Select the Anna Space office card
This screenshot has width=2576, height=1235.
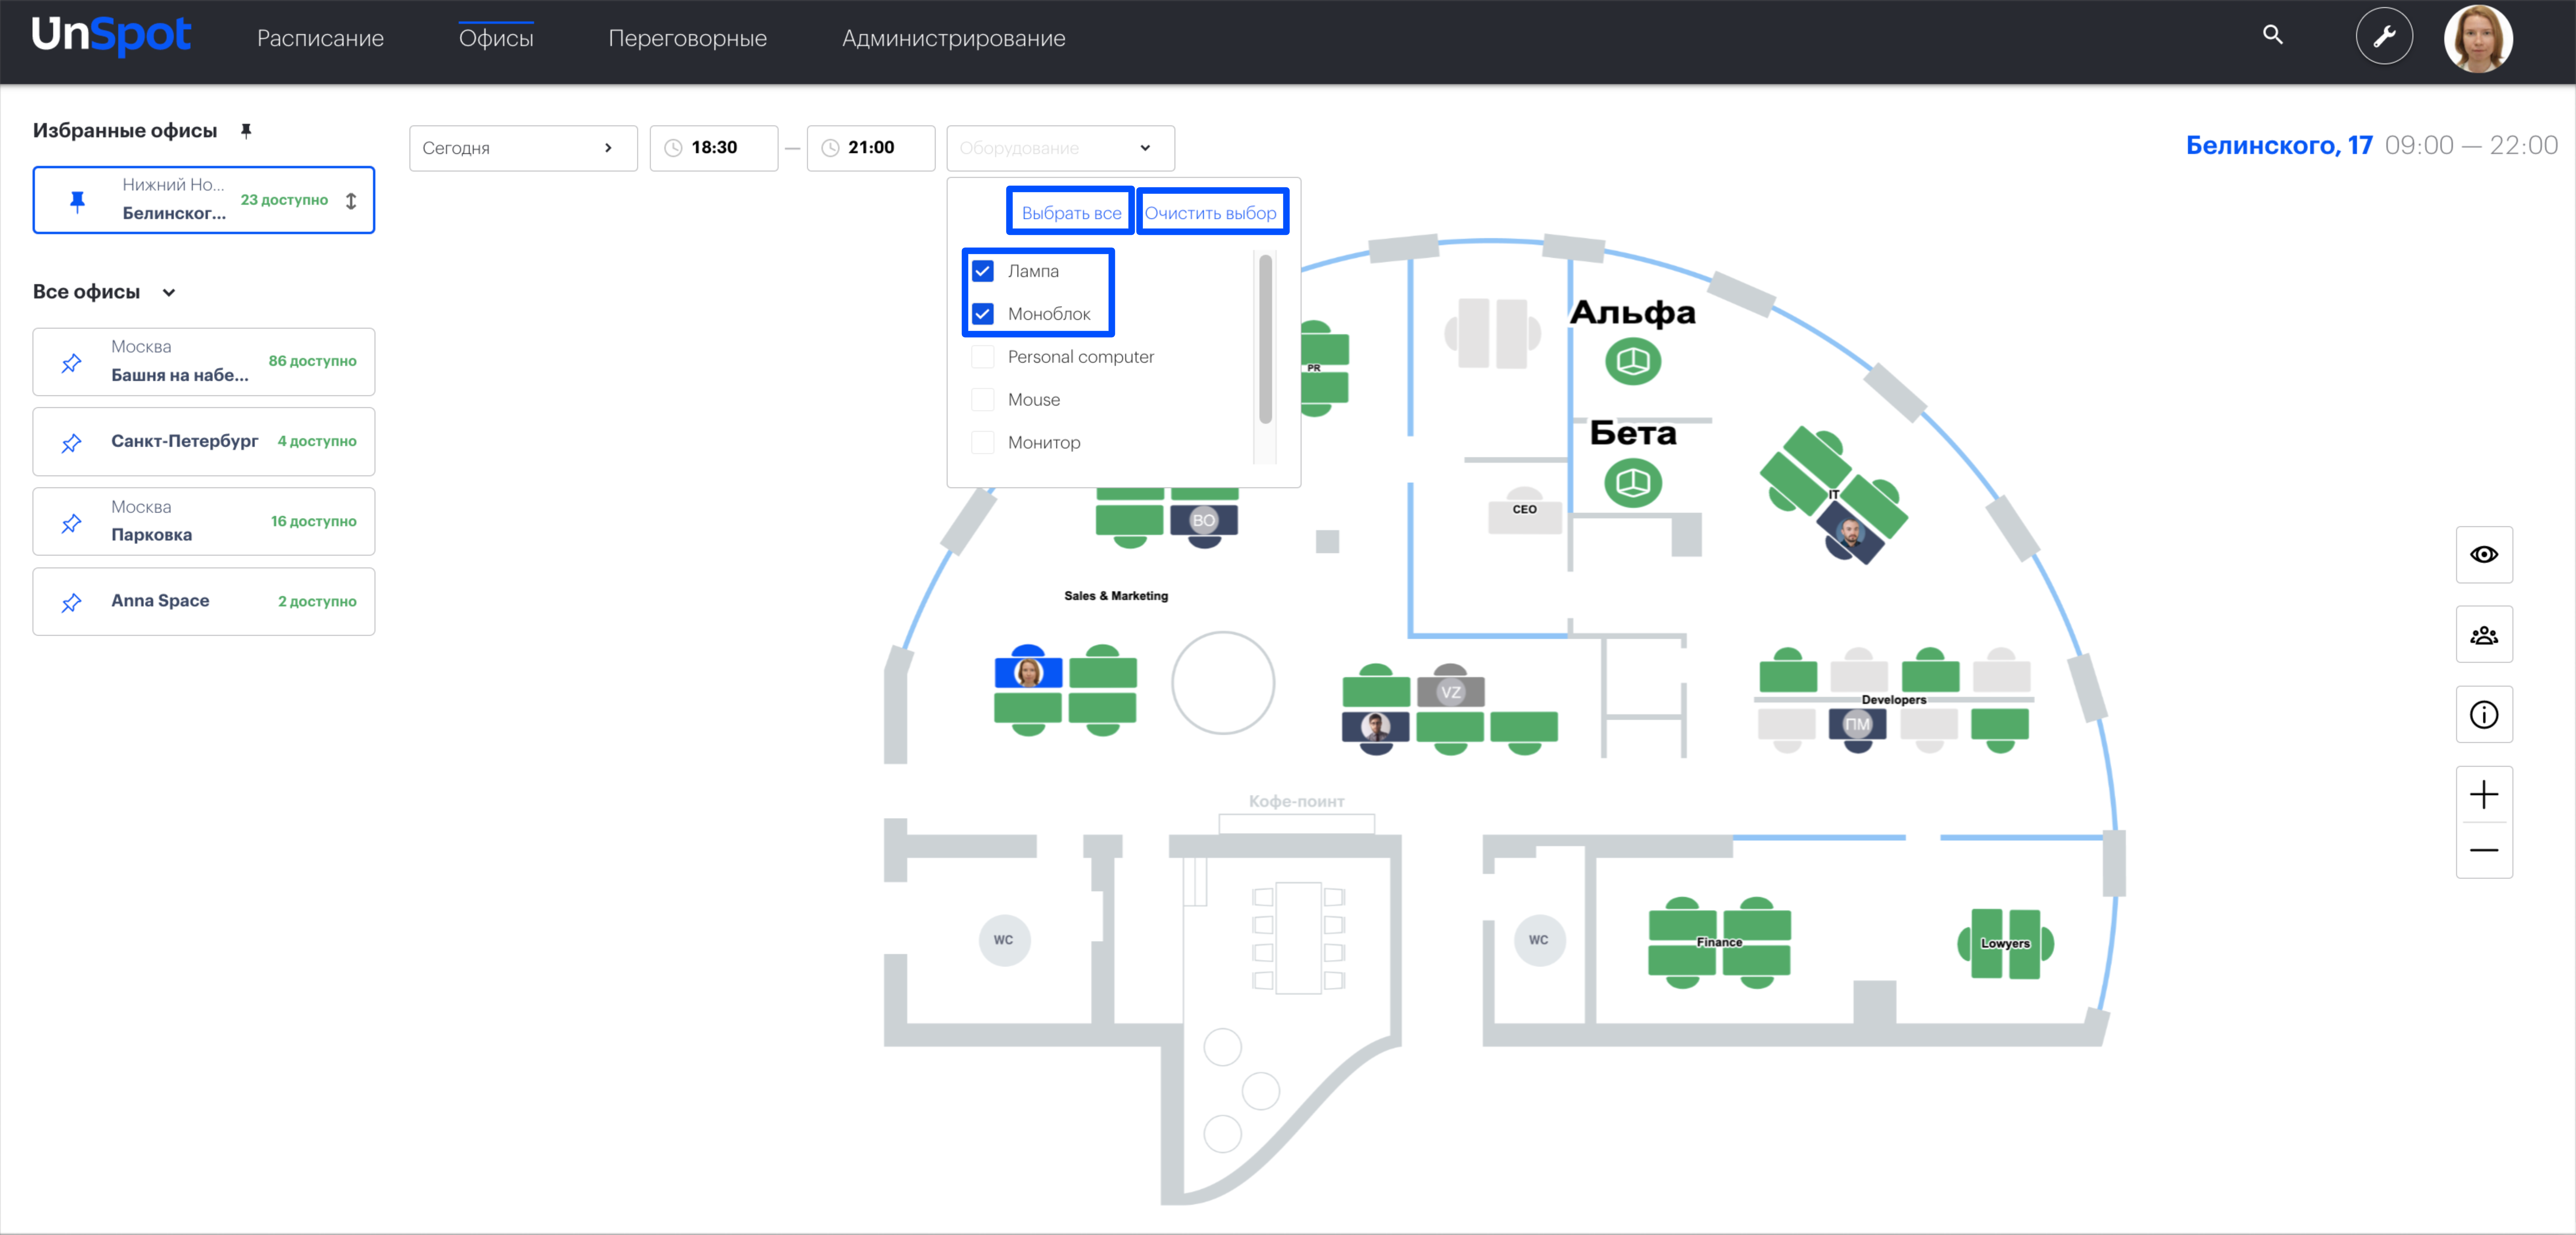[204, 601]
